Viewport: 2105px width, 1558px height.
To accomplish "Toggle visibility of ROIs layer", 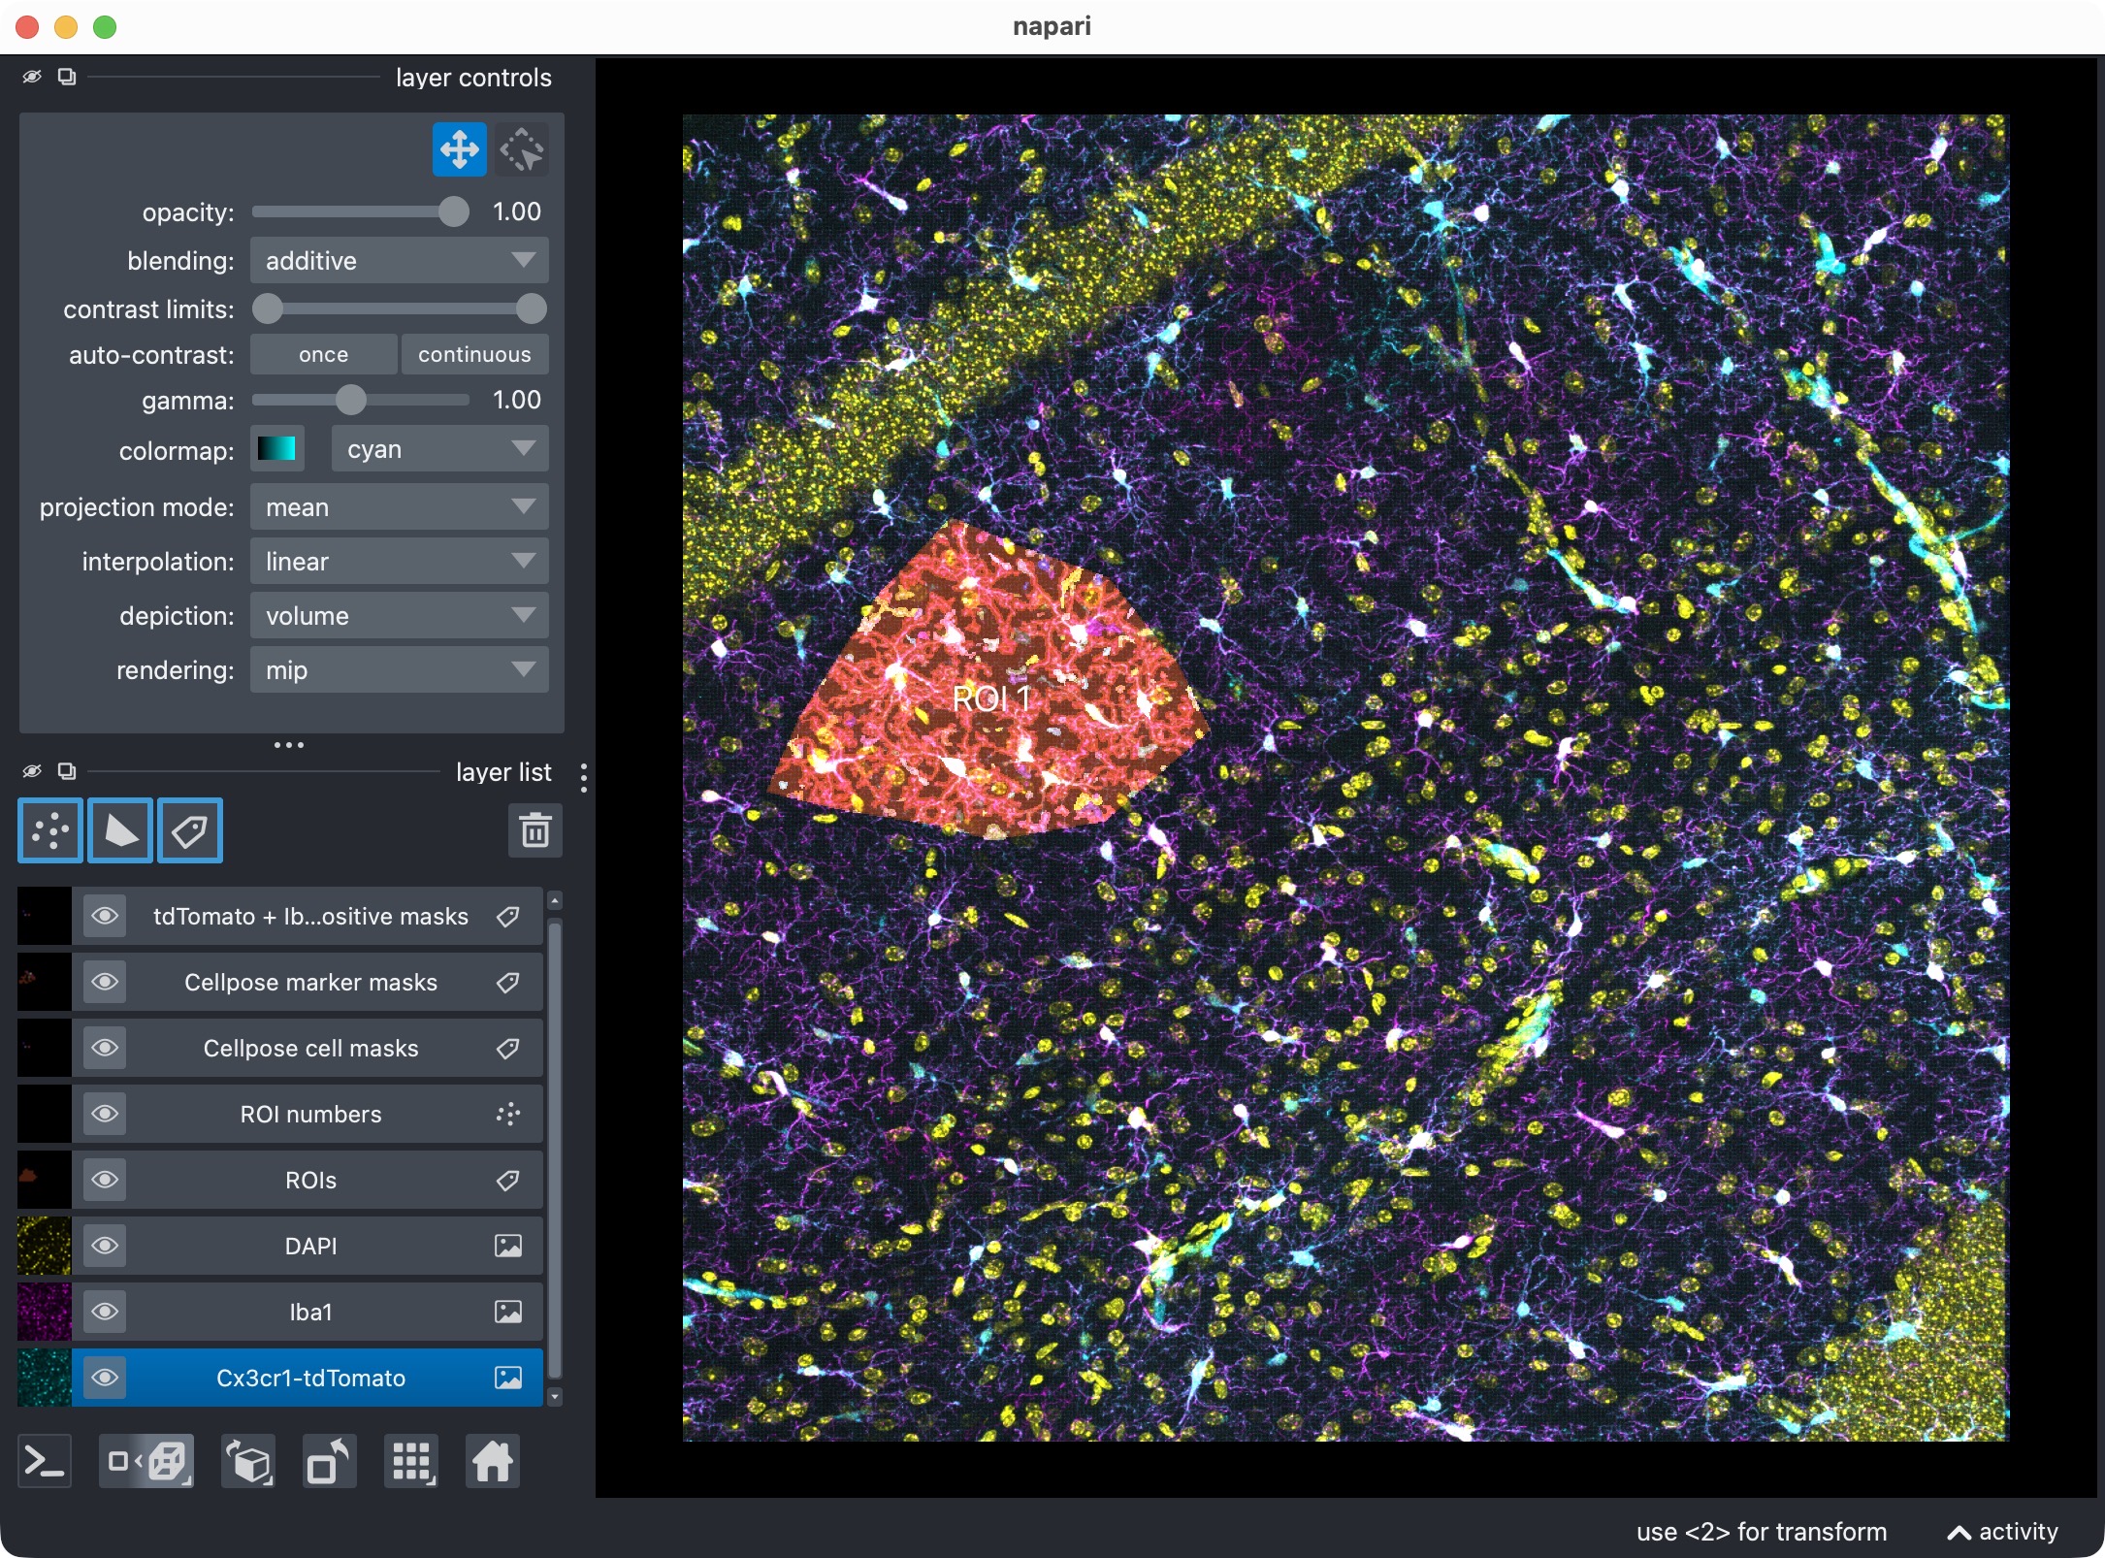I will click(105, 1181).
